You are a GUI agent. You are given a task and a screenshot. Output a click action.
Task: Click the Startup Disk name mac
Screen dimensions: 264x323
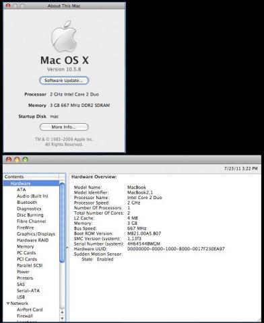tap(54, 116)
